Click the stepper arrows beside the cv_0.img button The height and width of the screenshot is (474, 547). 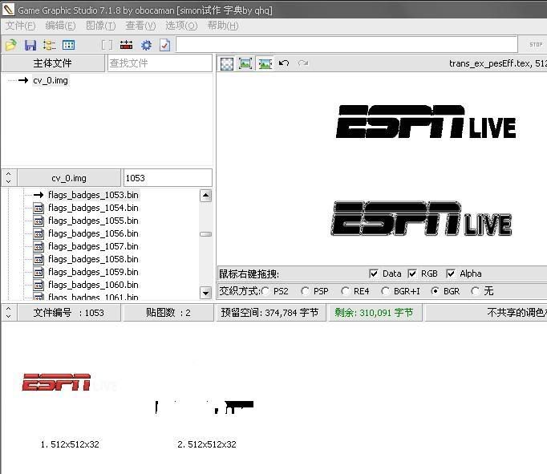click(9, 178)
